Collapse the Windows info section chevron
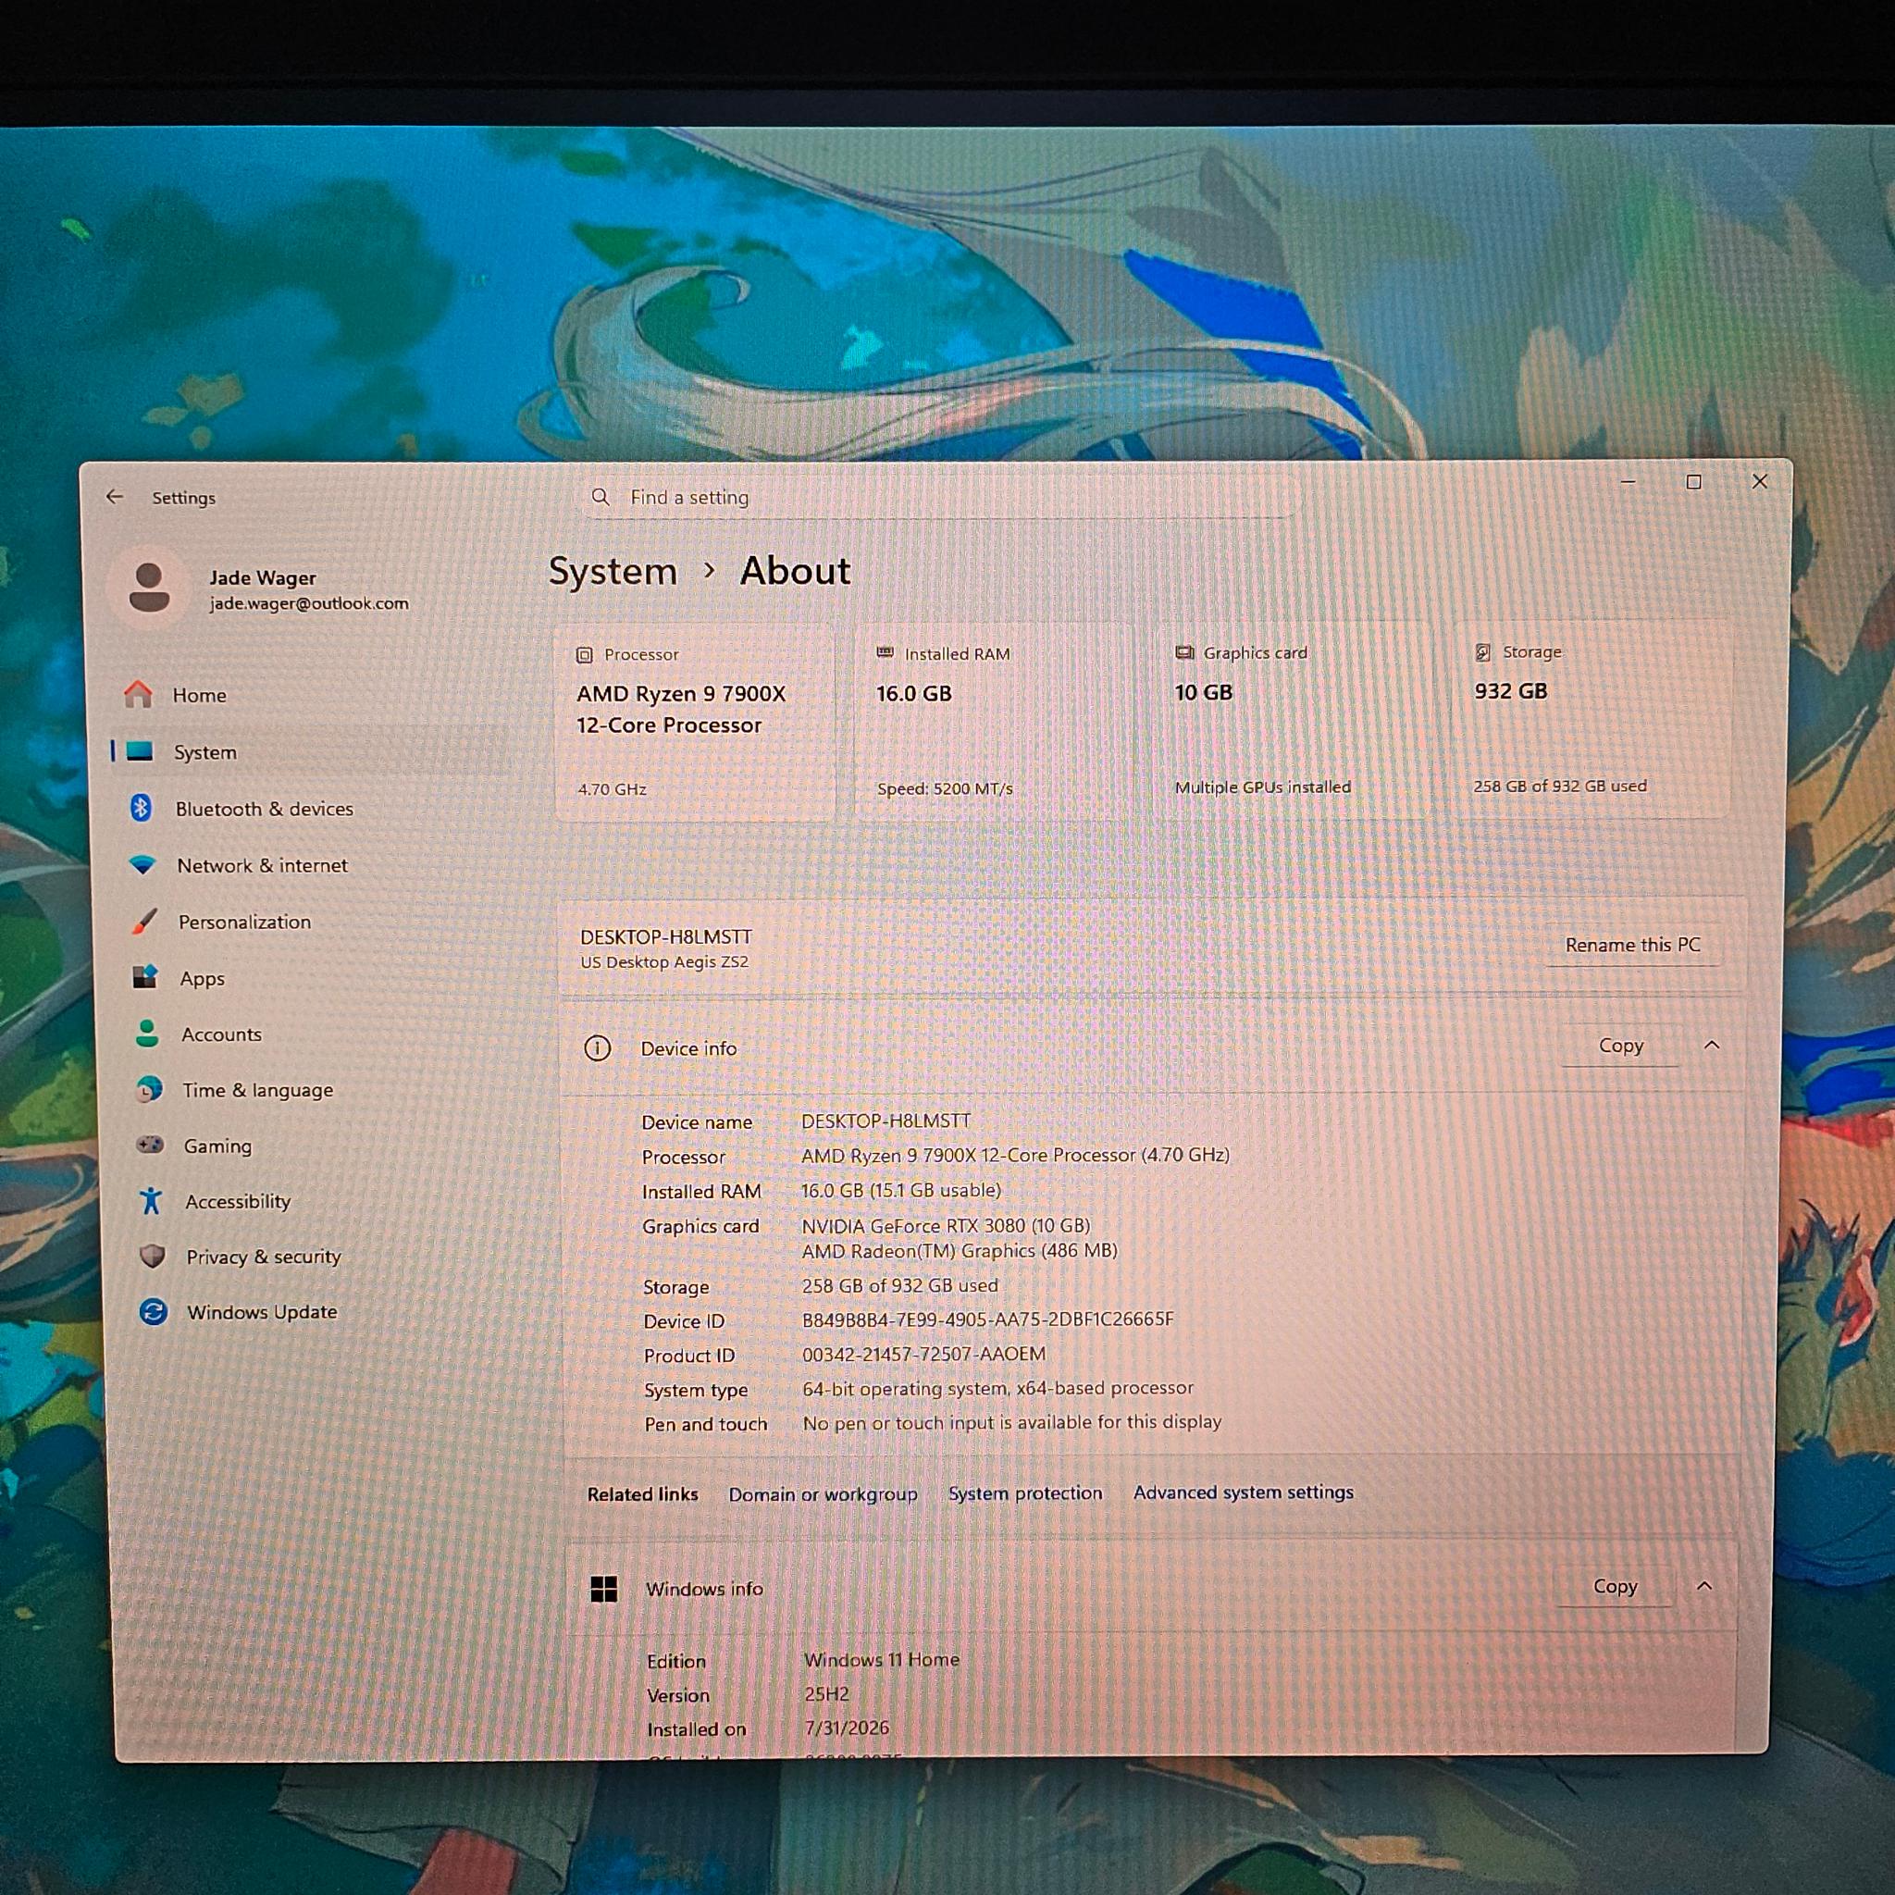 point(1704,1586)
